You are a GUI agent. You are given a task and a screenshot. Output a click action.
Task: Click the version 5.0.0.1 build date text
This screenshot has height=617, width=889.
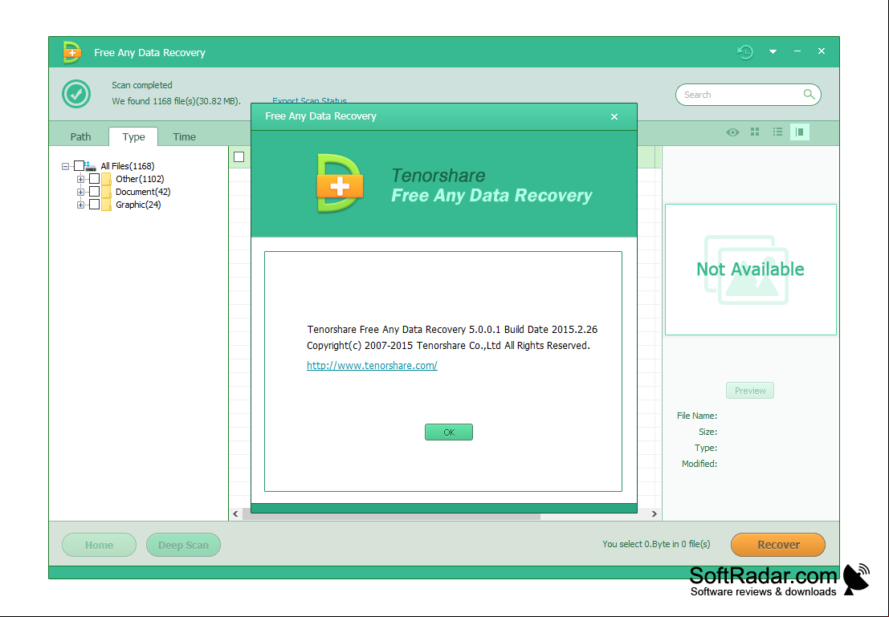(452, 329)
